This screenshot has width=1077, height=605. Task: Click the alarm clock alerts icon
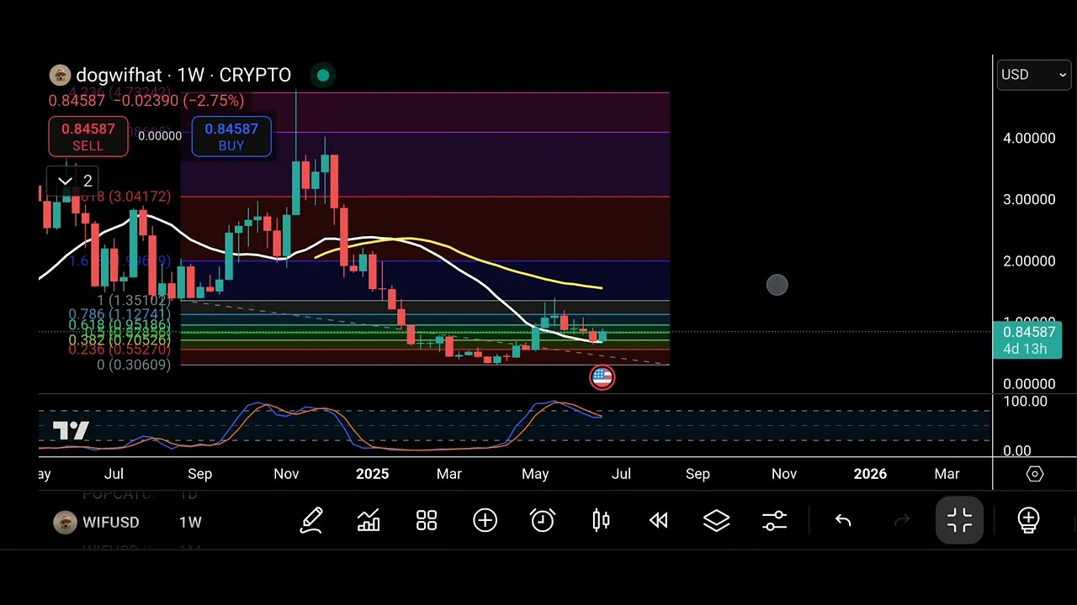tap(542, 521)
